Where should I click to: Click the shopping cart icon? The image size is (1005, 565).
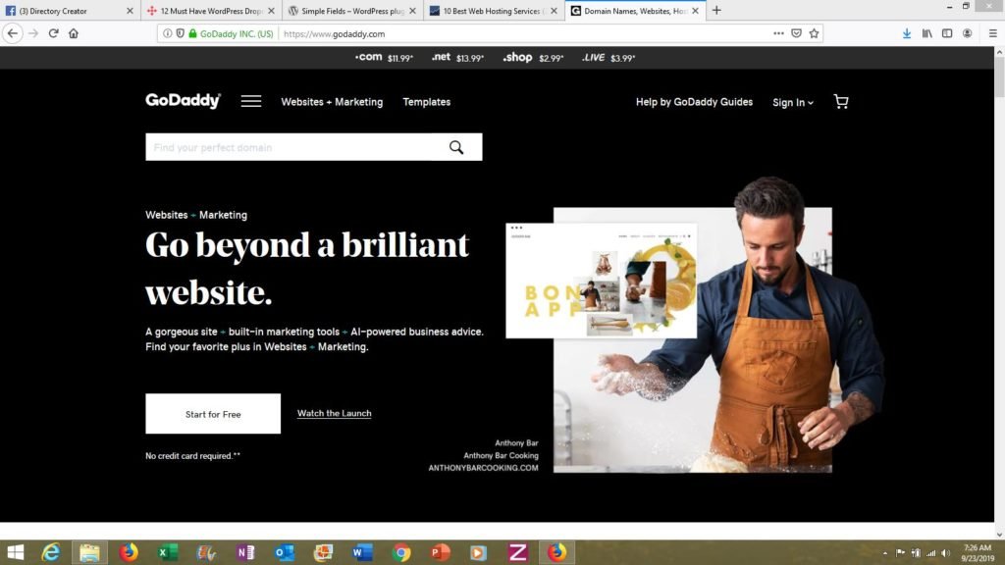click(x=841, y=101)
